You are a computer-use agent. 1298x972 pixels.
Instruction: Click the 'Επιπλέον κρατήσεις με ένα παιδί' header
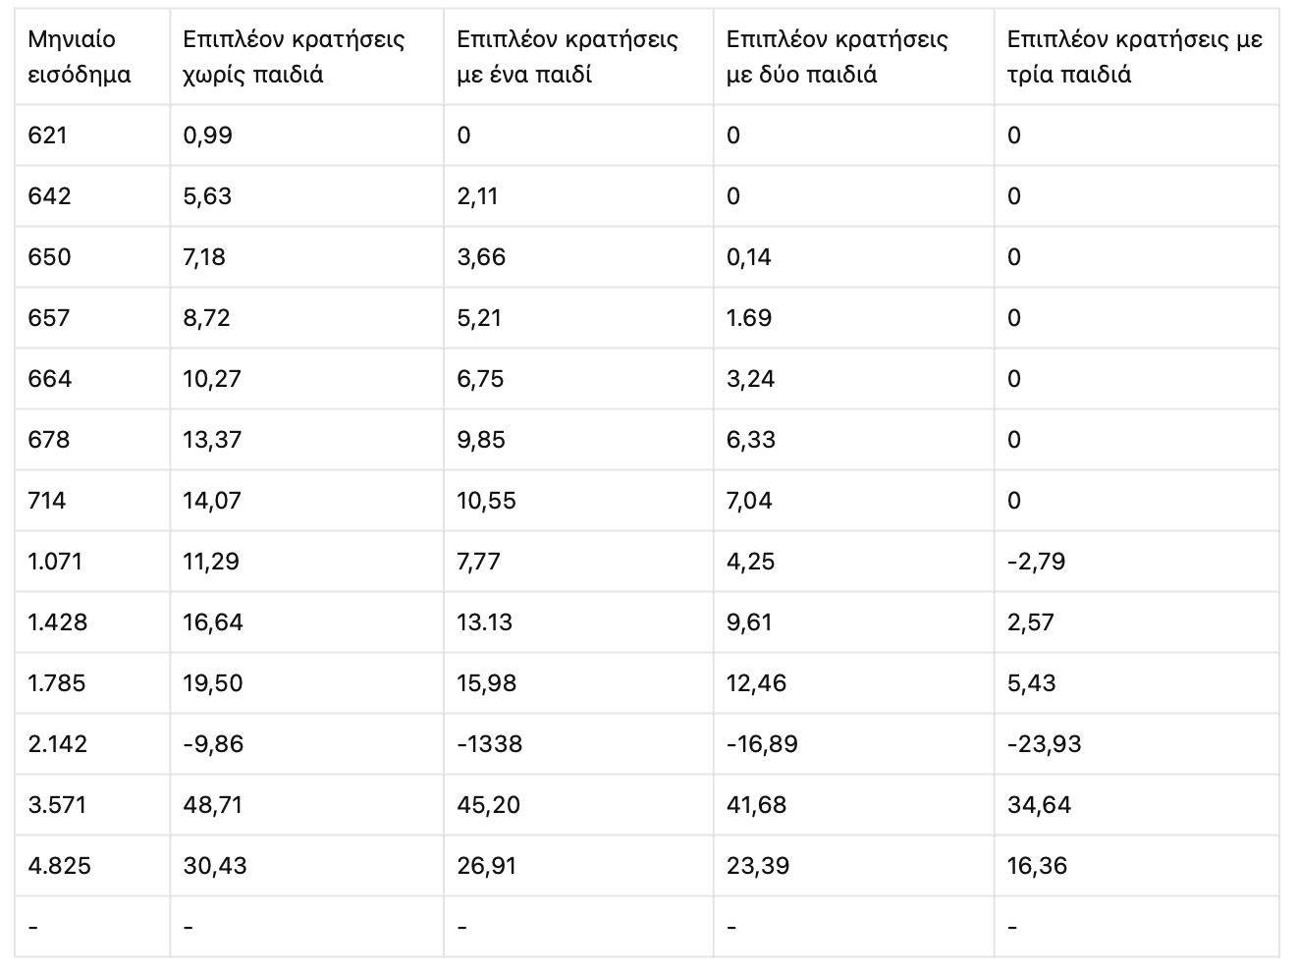(x=578, y=57)
